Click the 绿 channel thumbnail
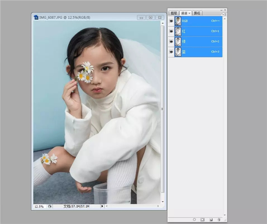The height and width of the screenshot is (224, 267). click(x=178, y=42)
